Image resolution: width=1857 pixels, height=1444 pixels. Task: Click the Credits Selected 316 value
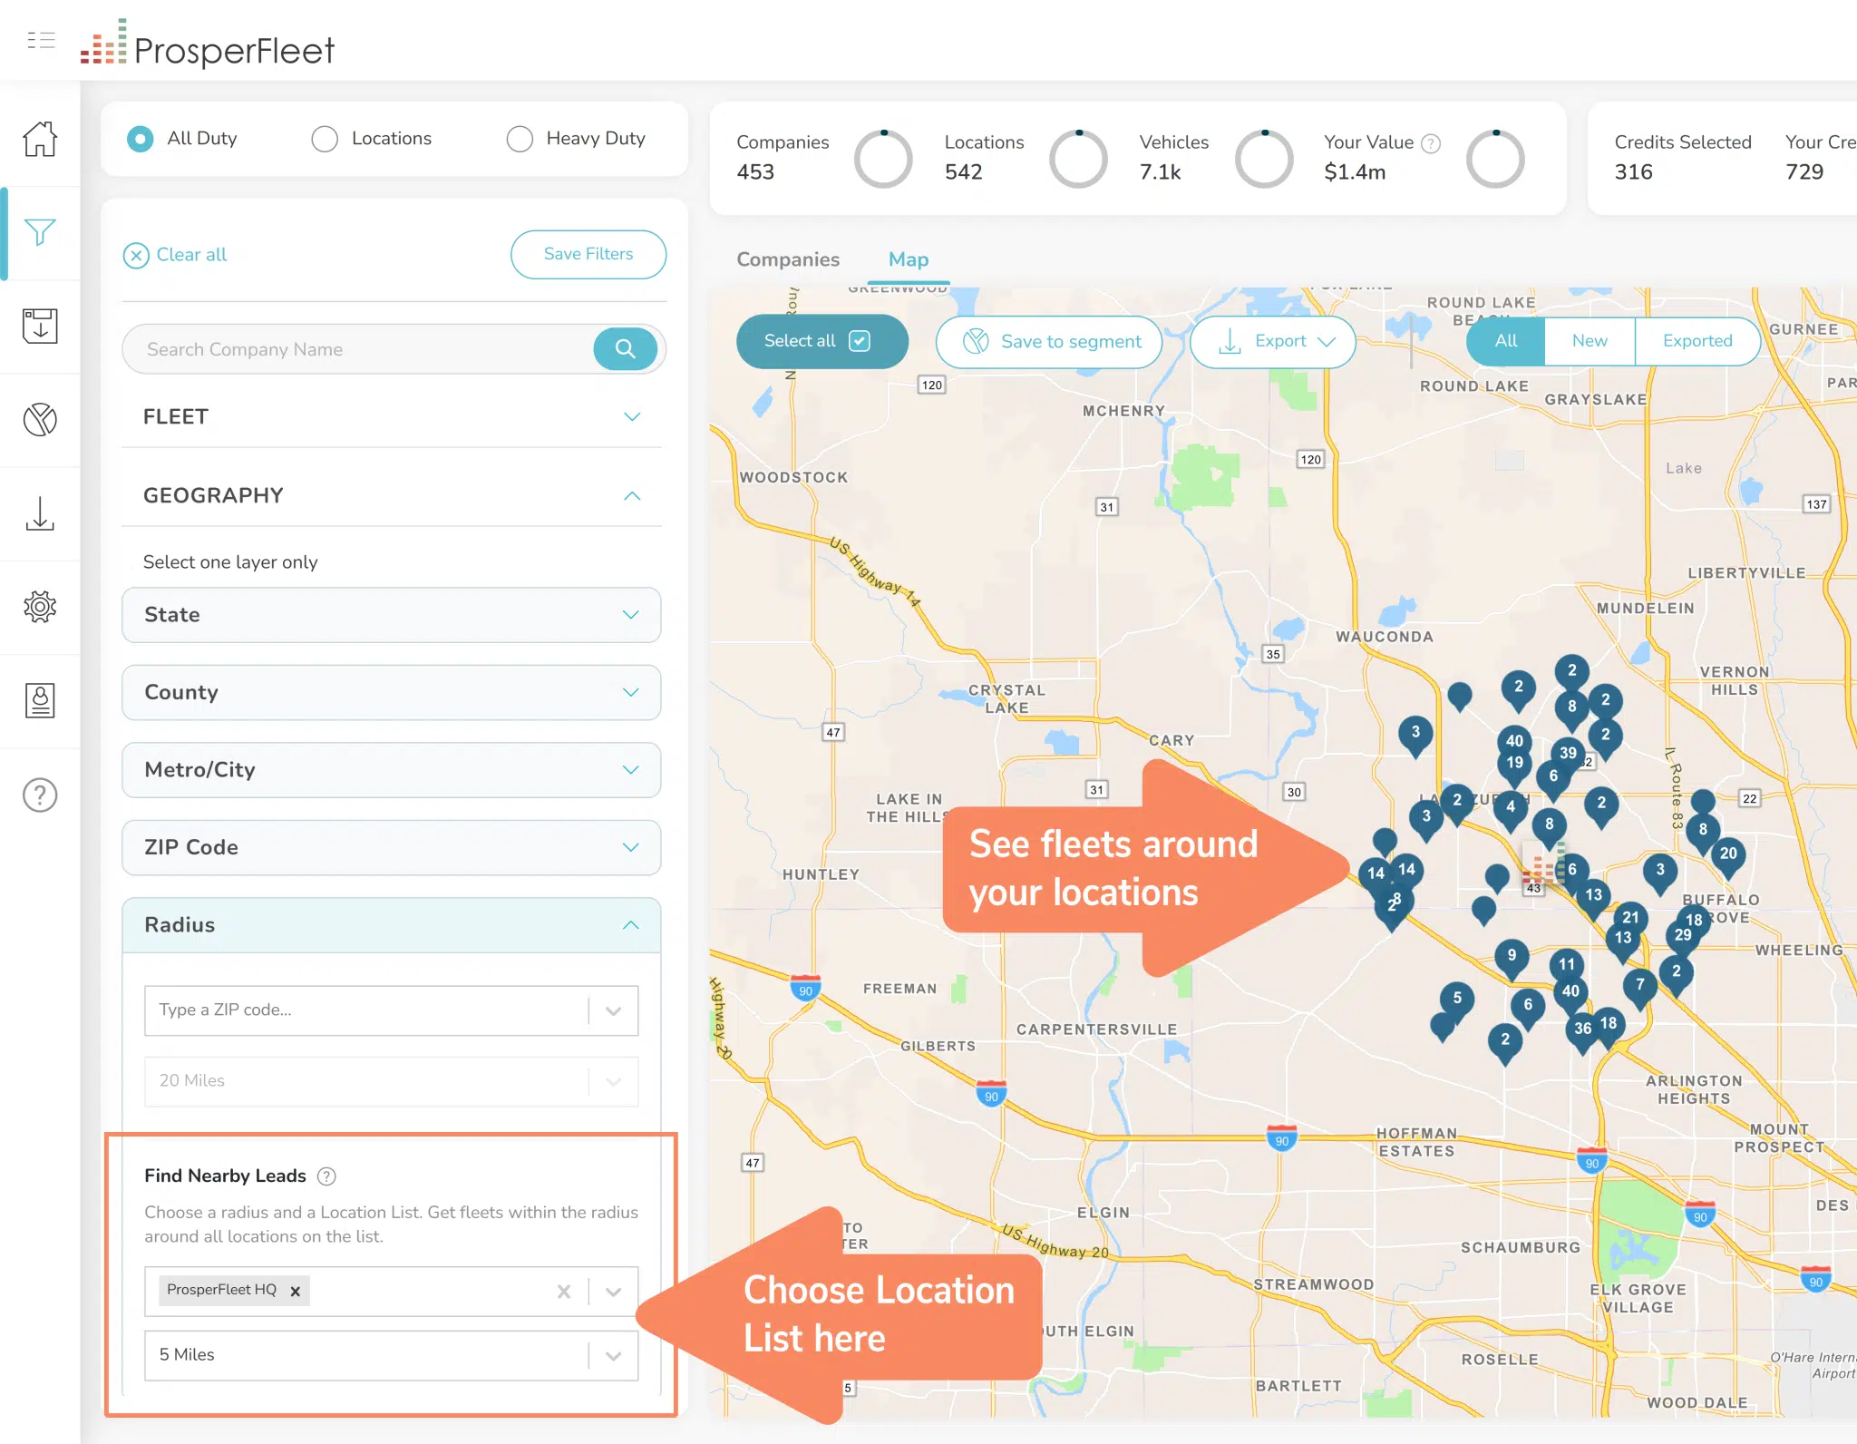point(1633,172)
